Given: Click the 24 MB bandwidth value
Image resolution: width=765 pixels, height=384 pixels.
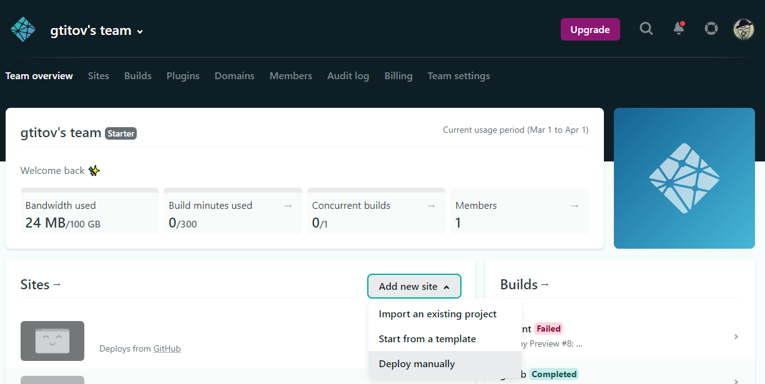Looking at the screenshot, I should (x=46, y=223).
